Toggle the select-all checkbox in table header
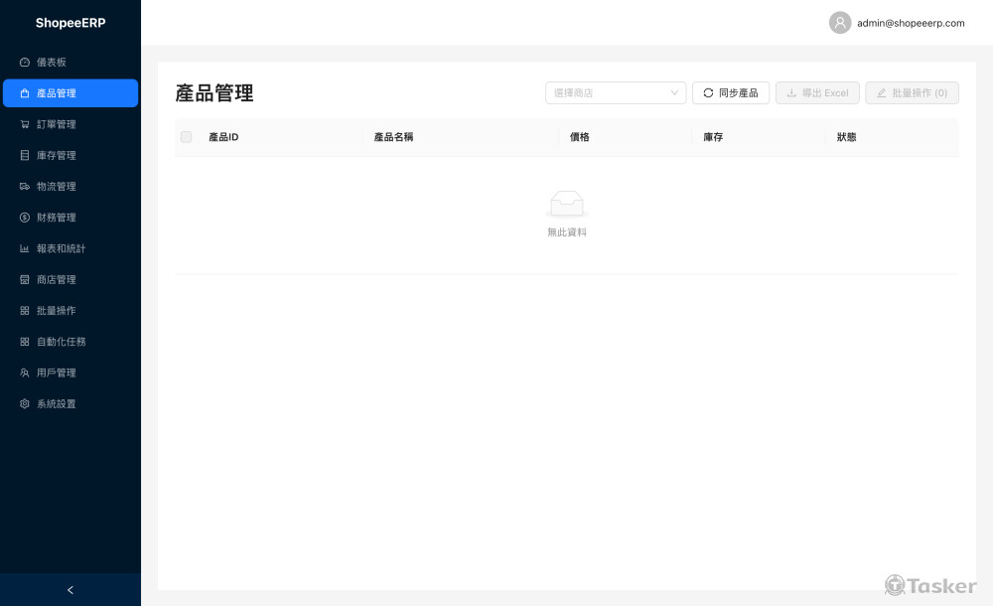The image size is (993, 606). click(x=186, y=137)
